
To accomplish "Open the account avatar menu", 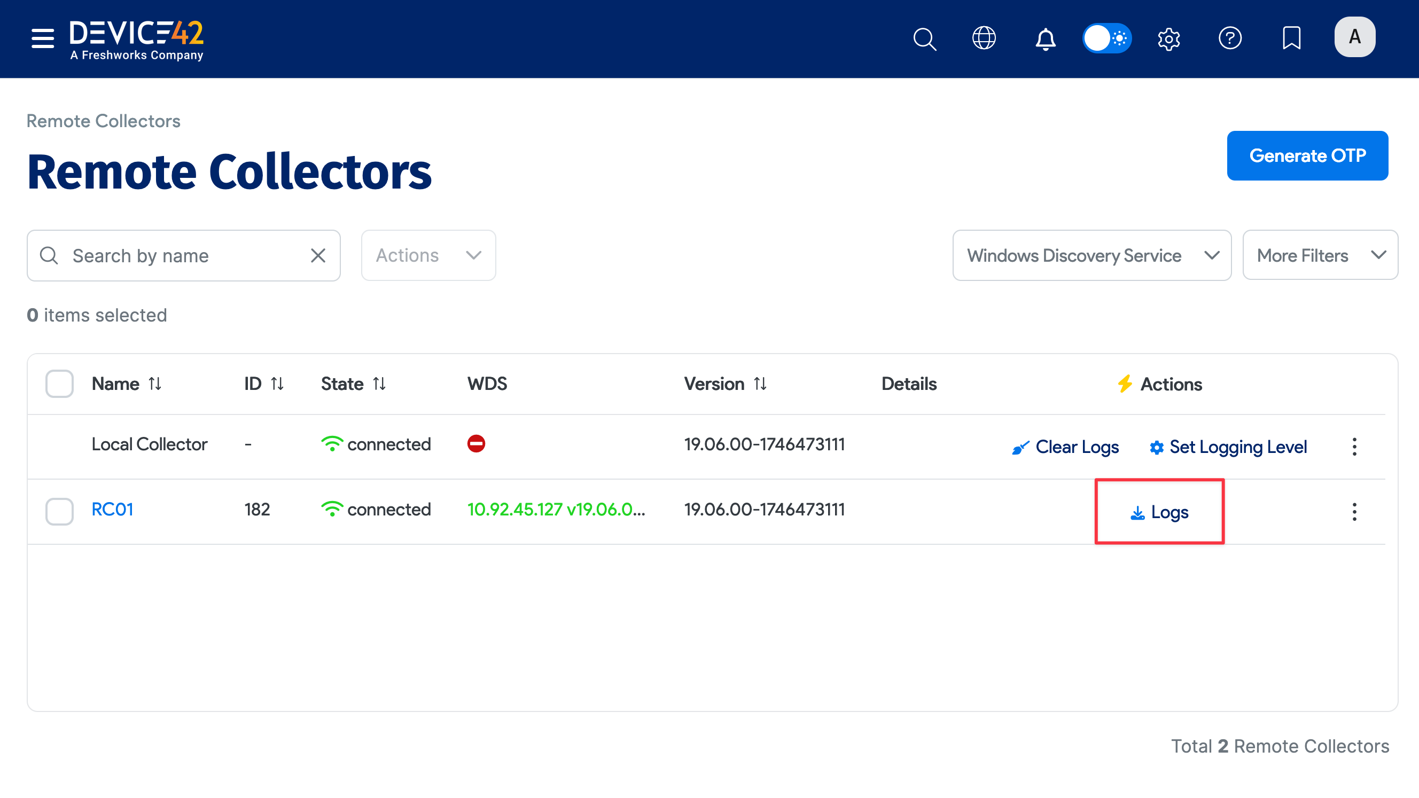I will [1354, 37].
